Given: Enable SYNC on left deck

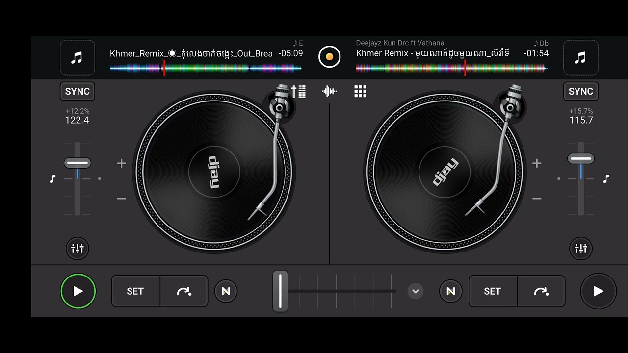Looking at the screenshot, I should (78, 91).
